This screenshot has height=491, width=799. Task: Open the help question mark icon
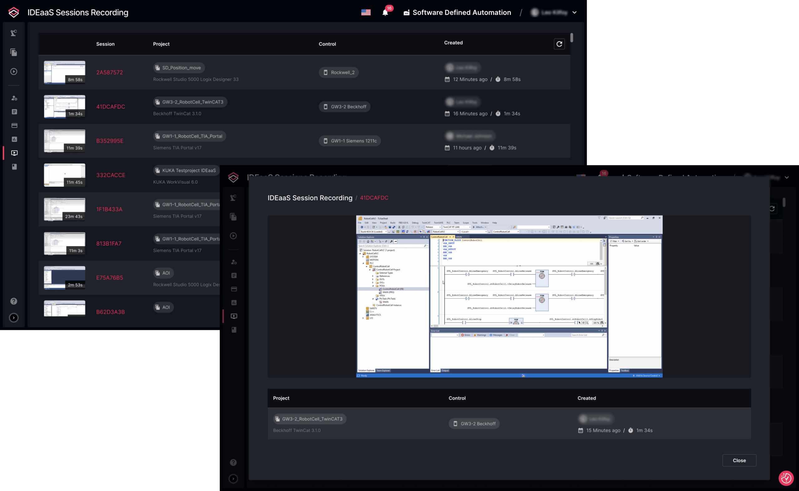pos(14,301)
